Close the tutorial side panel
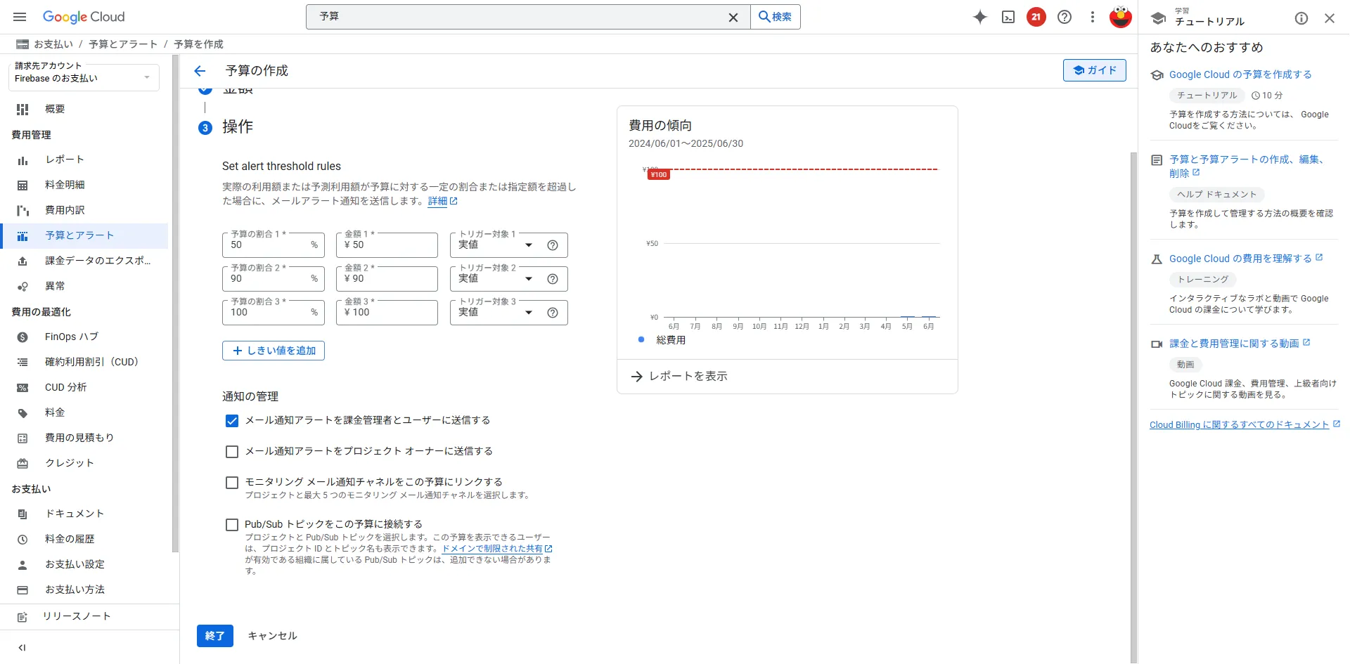The image size is (1350, 664). (1329, 18)
